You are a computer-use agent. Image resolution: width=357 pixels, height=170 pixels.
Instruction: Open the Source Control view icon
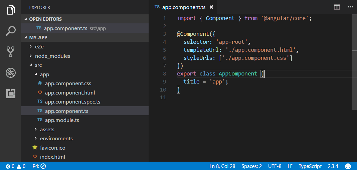(11, 52)
